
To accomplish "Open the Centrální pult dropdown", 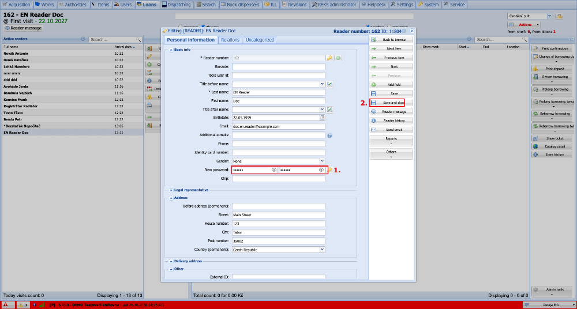I will click(549, 16).
